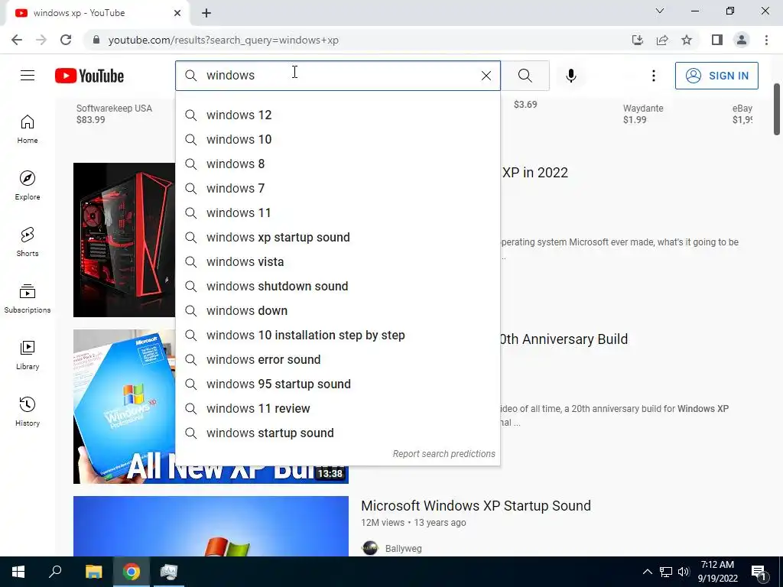Toggle Chrome side panel
The image size is (783, 587).
[717, 40]
